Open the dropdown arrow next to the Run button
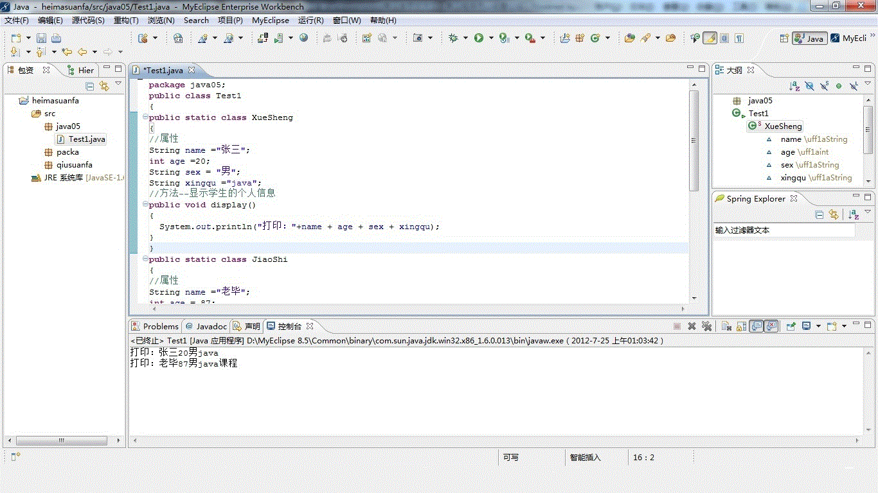The height and width of the screenshot is (493, 878). click(x=491, y=39)
